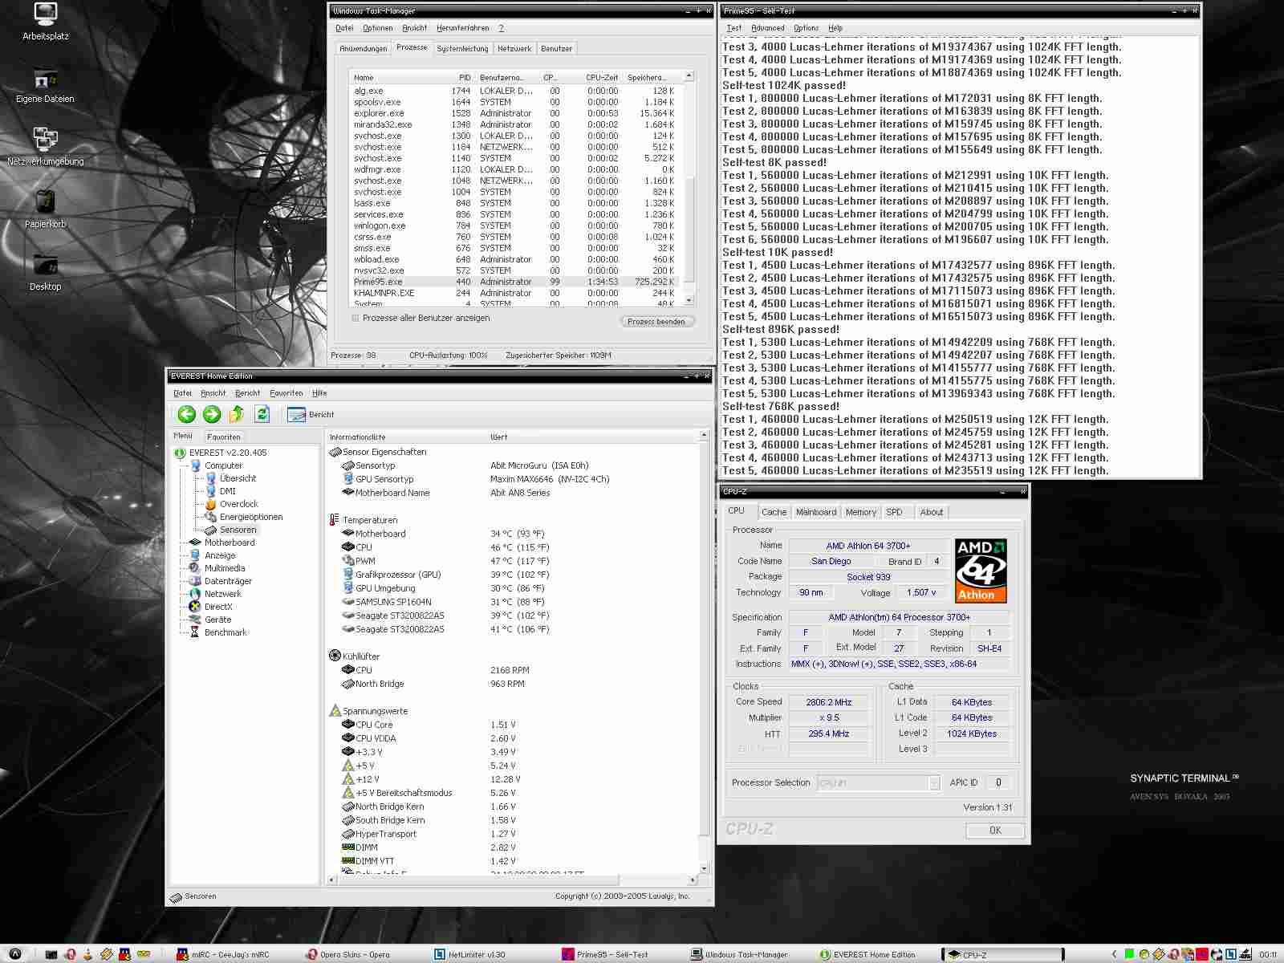Switch to NetLimiter v1.30 taskbar button
Image resolution: width=1284 pixels, height=963 pixels.
point(477,954)
